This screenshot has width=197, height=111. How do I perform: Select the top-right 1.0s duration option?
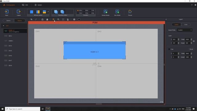pos(92,10)
